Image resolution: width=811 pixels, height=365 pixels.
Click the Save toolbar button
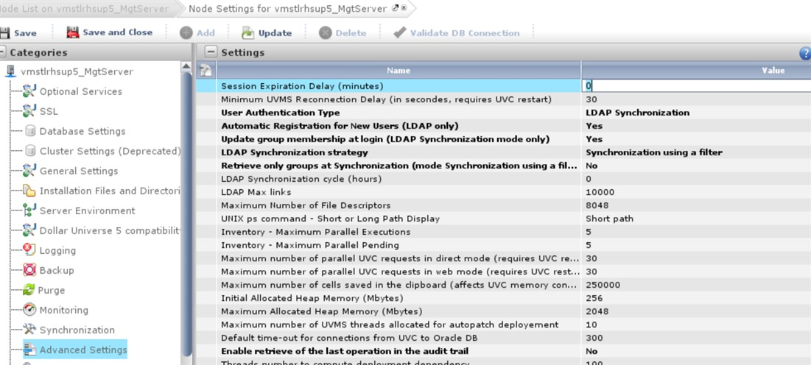18,32
